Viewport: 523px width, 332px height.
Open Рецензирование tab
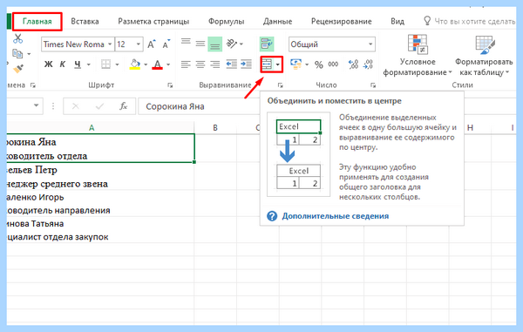coord(341,22)
